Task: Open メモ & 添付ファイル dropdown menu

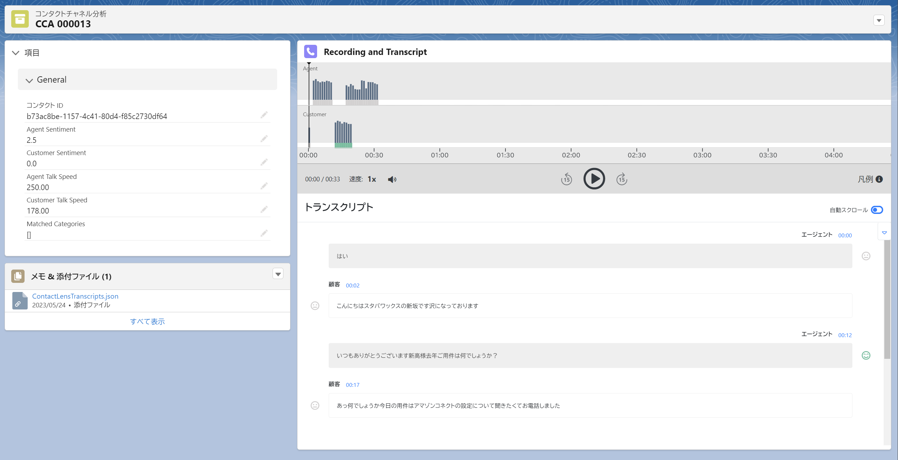Action: tap(278, 274)
